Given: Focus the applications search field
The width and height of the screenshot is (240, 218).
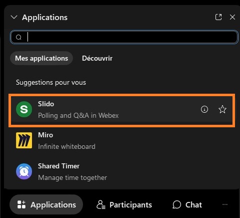Looking at the screenshot, I should pyautogui.click(x=124, y=37).
